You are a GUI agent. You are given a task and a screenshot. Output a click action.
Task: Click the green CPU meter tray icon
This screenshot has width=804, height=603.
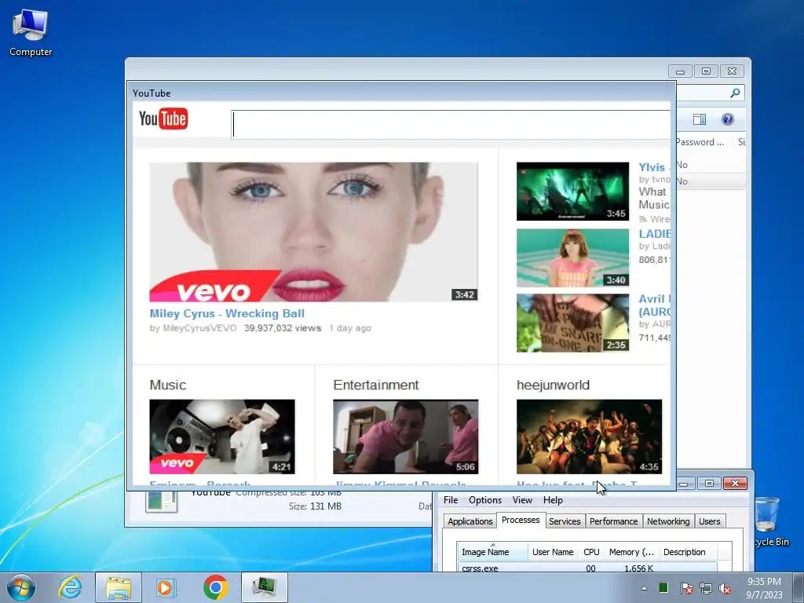tap(663, 587)
